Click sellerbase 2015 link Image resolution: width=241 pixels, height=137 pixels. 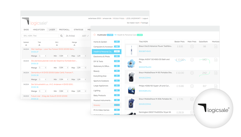(x=95, y=18)
